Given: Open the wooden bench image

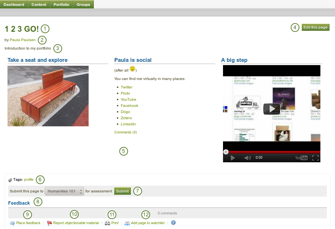Looking at the screenshot, I should 48,96.
